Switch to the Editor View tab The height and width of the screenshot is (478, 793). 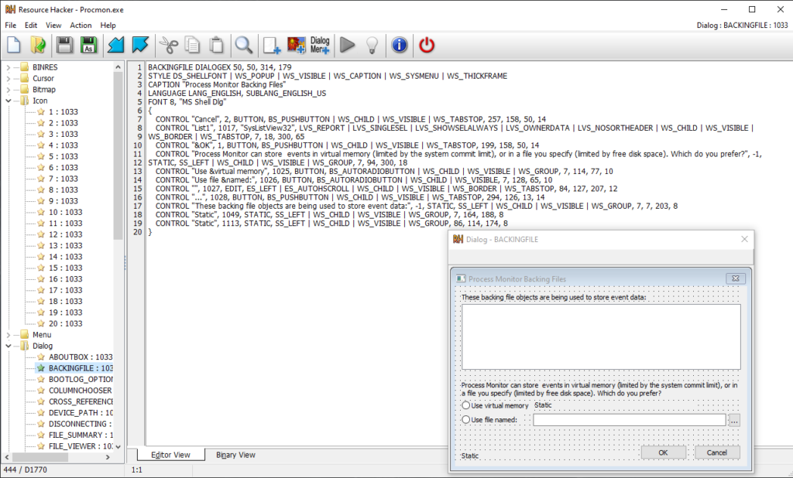click(x=170, y=455)
